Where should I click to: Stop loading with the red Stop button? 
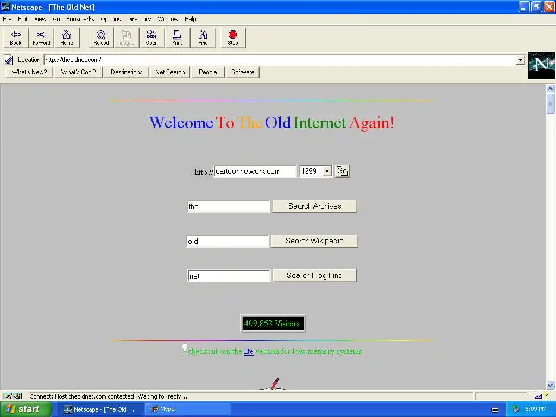coord(232,37)
